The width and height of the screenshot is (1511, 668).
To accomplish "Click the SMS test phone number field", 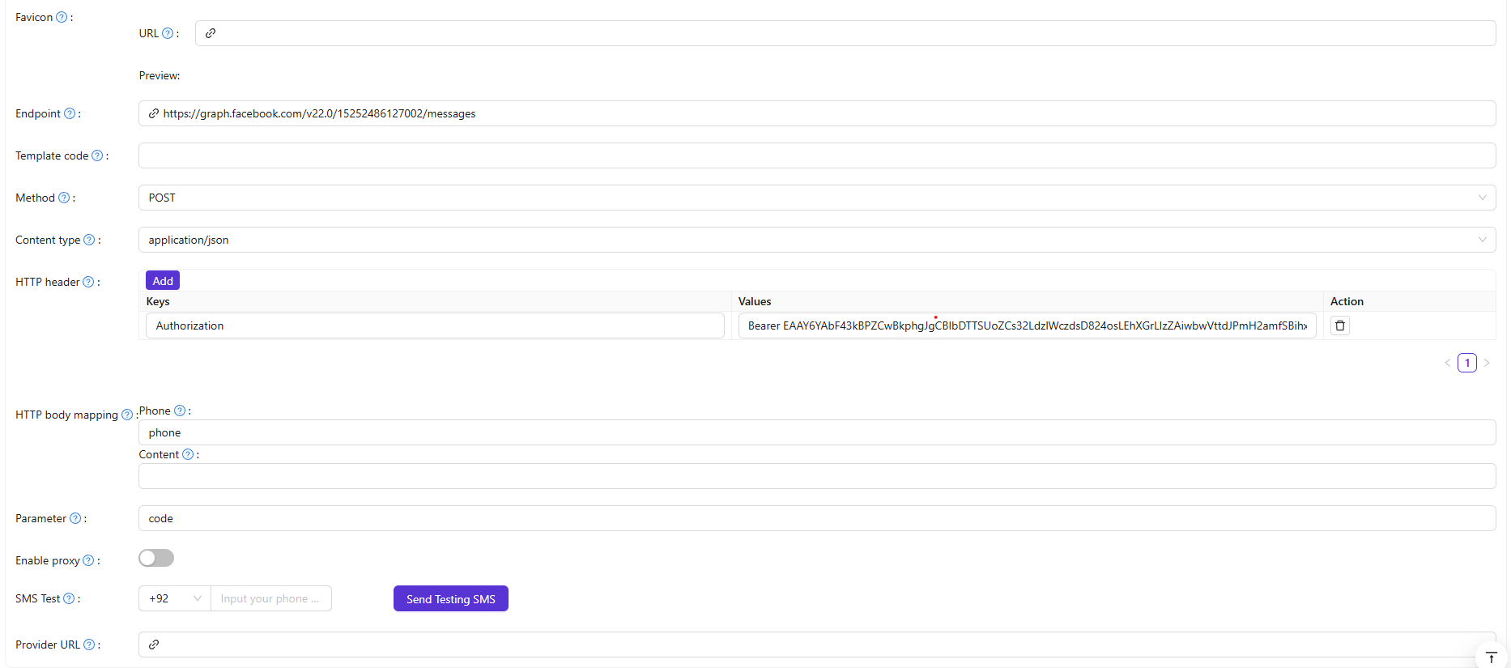I will (271, 598).
